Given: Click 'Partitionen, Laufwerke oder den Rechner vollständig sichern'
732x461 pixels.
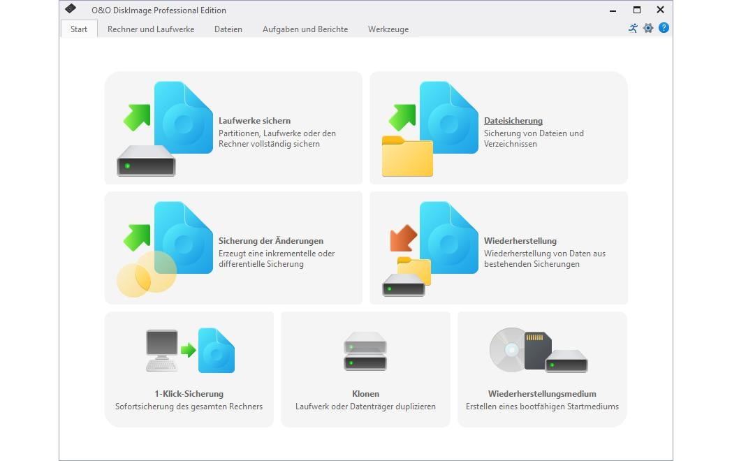Looking at the screenshot, I should click(x=277, y=139).
